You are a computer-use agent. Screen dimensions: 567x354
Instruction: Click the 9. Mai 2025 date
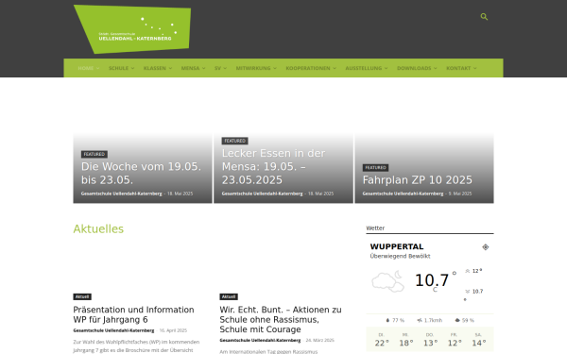[x=460, y=194]
